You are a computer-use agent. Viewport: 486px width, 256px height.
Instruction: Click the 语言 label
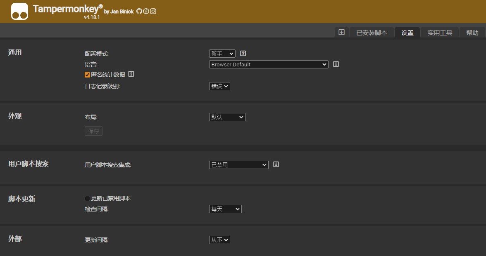(91, 64)
